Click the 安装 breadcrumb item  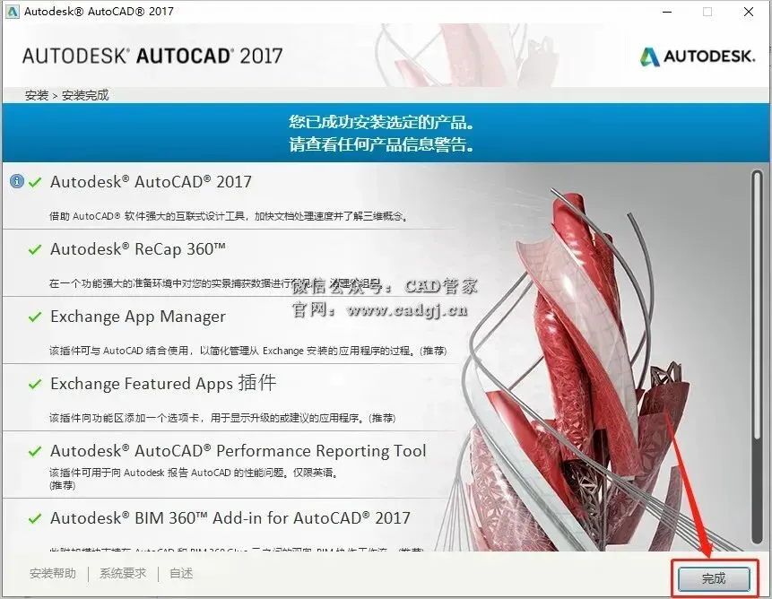tap(37, 95)
